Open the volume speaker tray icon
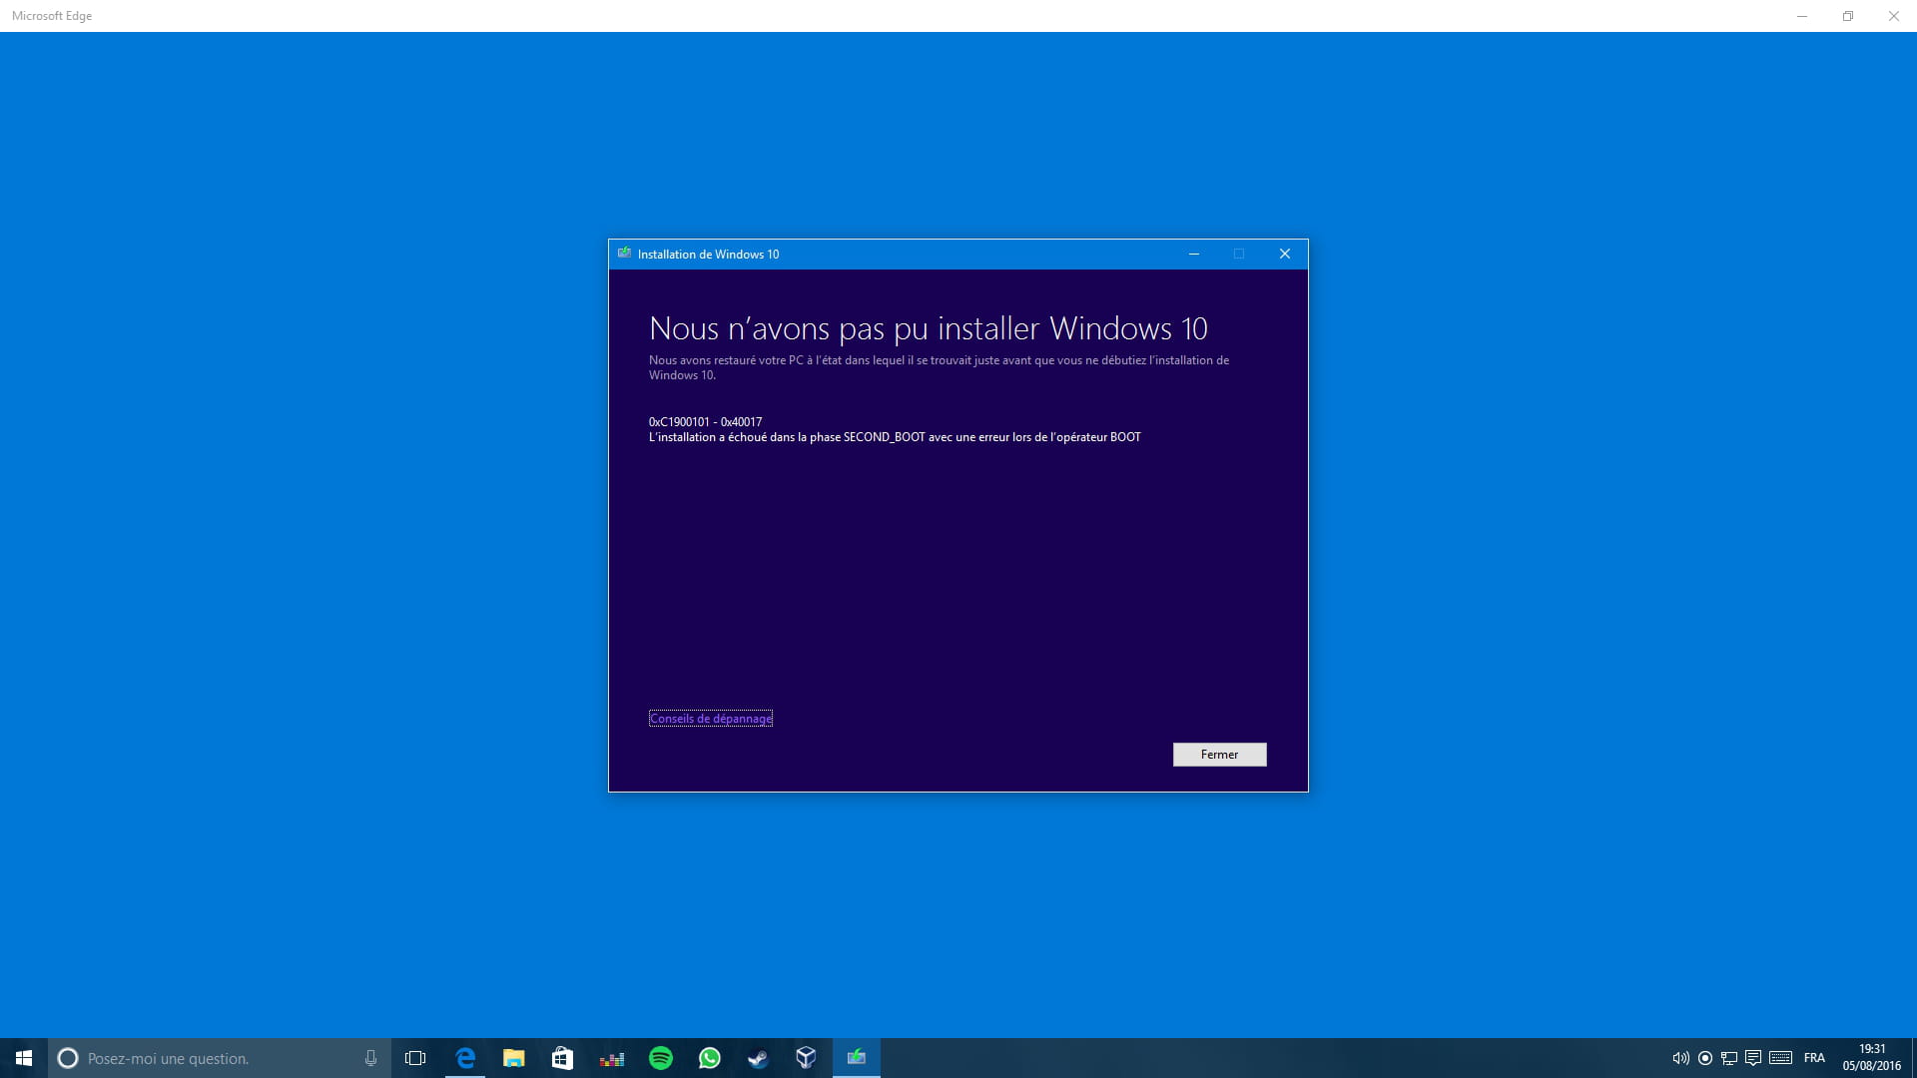 pos(1680,1058)
